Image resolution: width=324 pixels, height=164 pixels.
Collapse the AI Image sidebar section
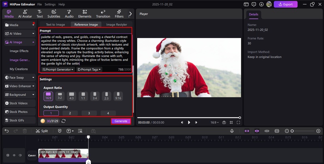[20, 42]
